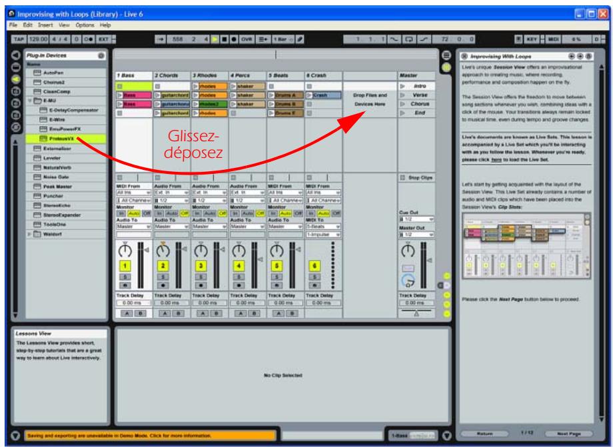This screenshot has height=447, width=613.
Task: Open the Master Out channel dropdown
Action: pos(416,234)
